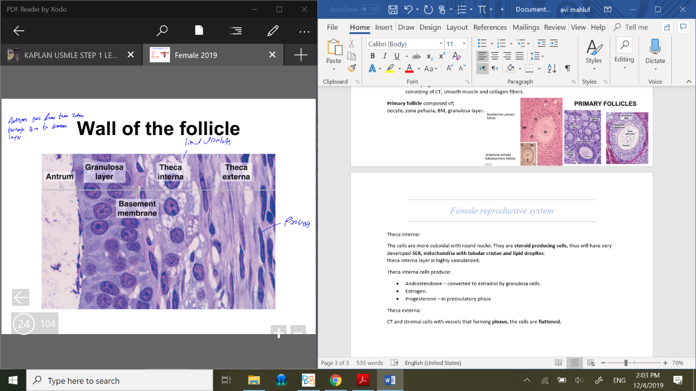This screenshot has height=391, width=696.
Task: Open the Xodo search tool
Action: pyautogui.click(x=162, y=31)
